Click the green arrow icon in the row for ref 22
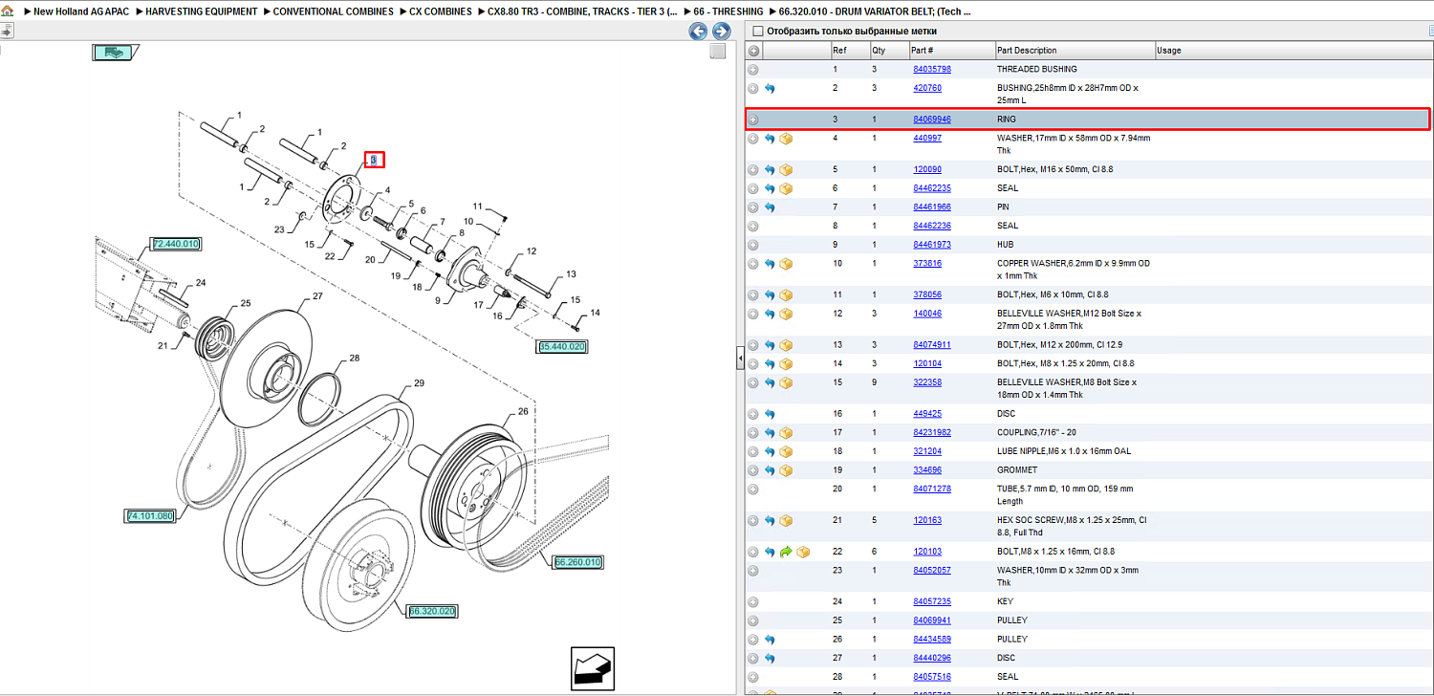The height and width of the screenshot is (696, 1434). pyautogui.click(x=786, y=552)
